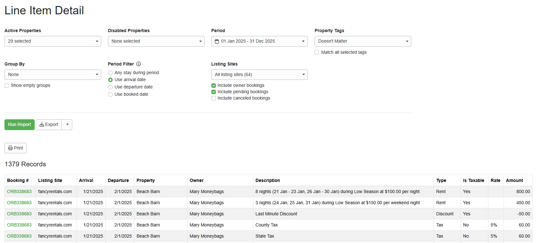Click the Period Filter info icon
The width and height of the screenshot is (538, 243).
click(x=138, y=64)
